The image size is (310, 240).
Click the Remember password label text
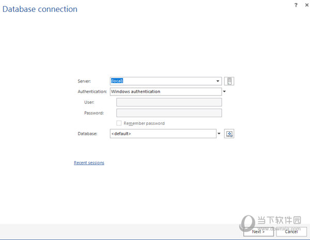pyautogui.click(x=144, y=123)
